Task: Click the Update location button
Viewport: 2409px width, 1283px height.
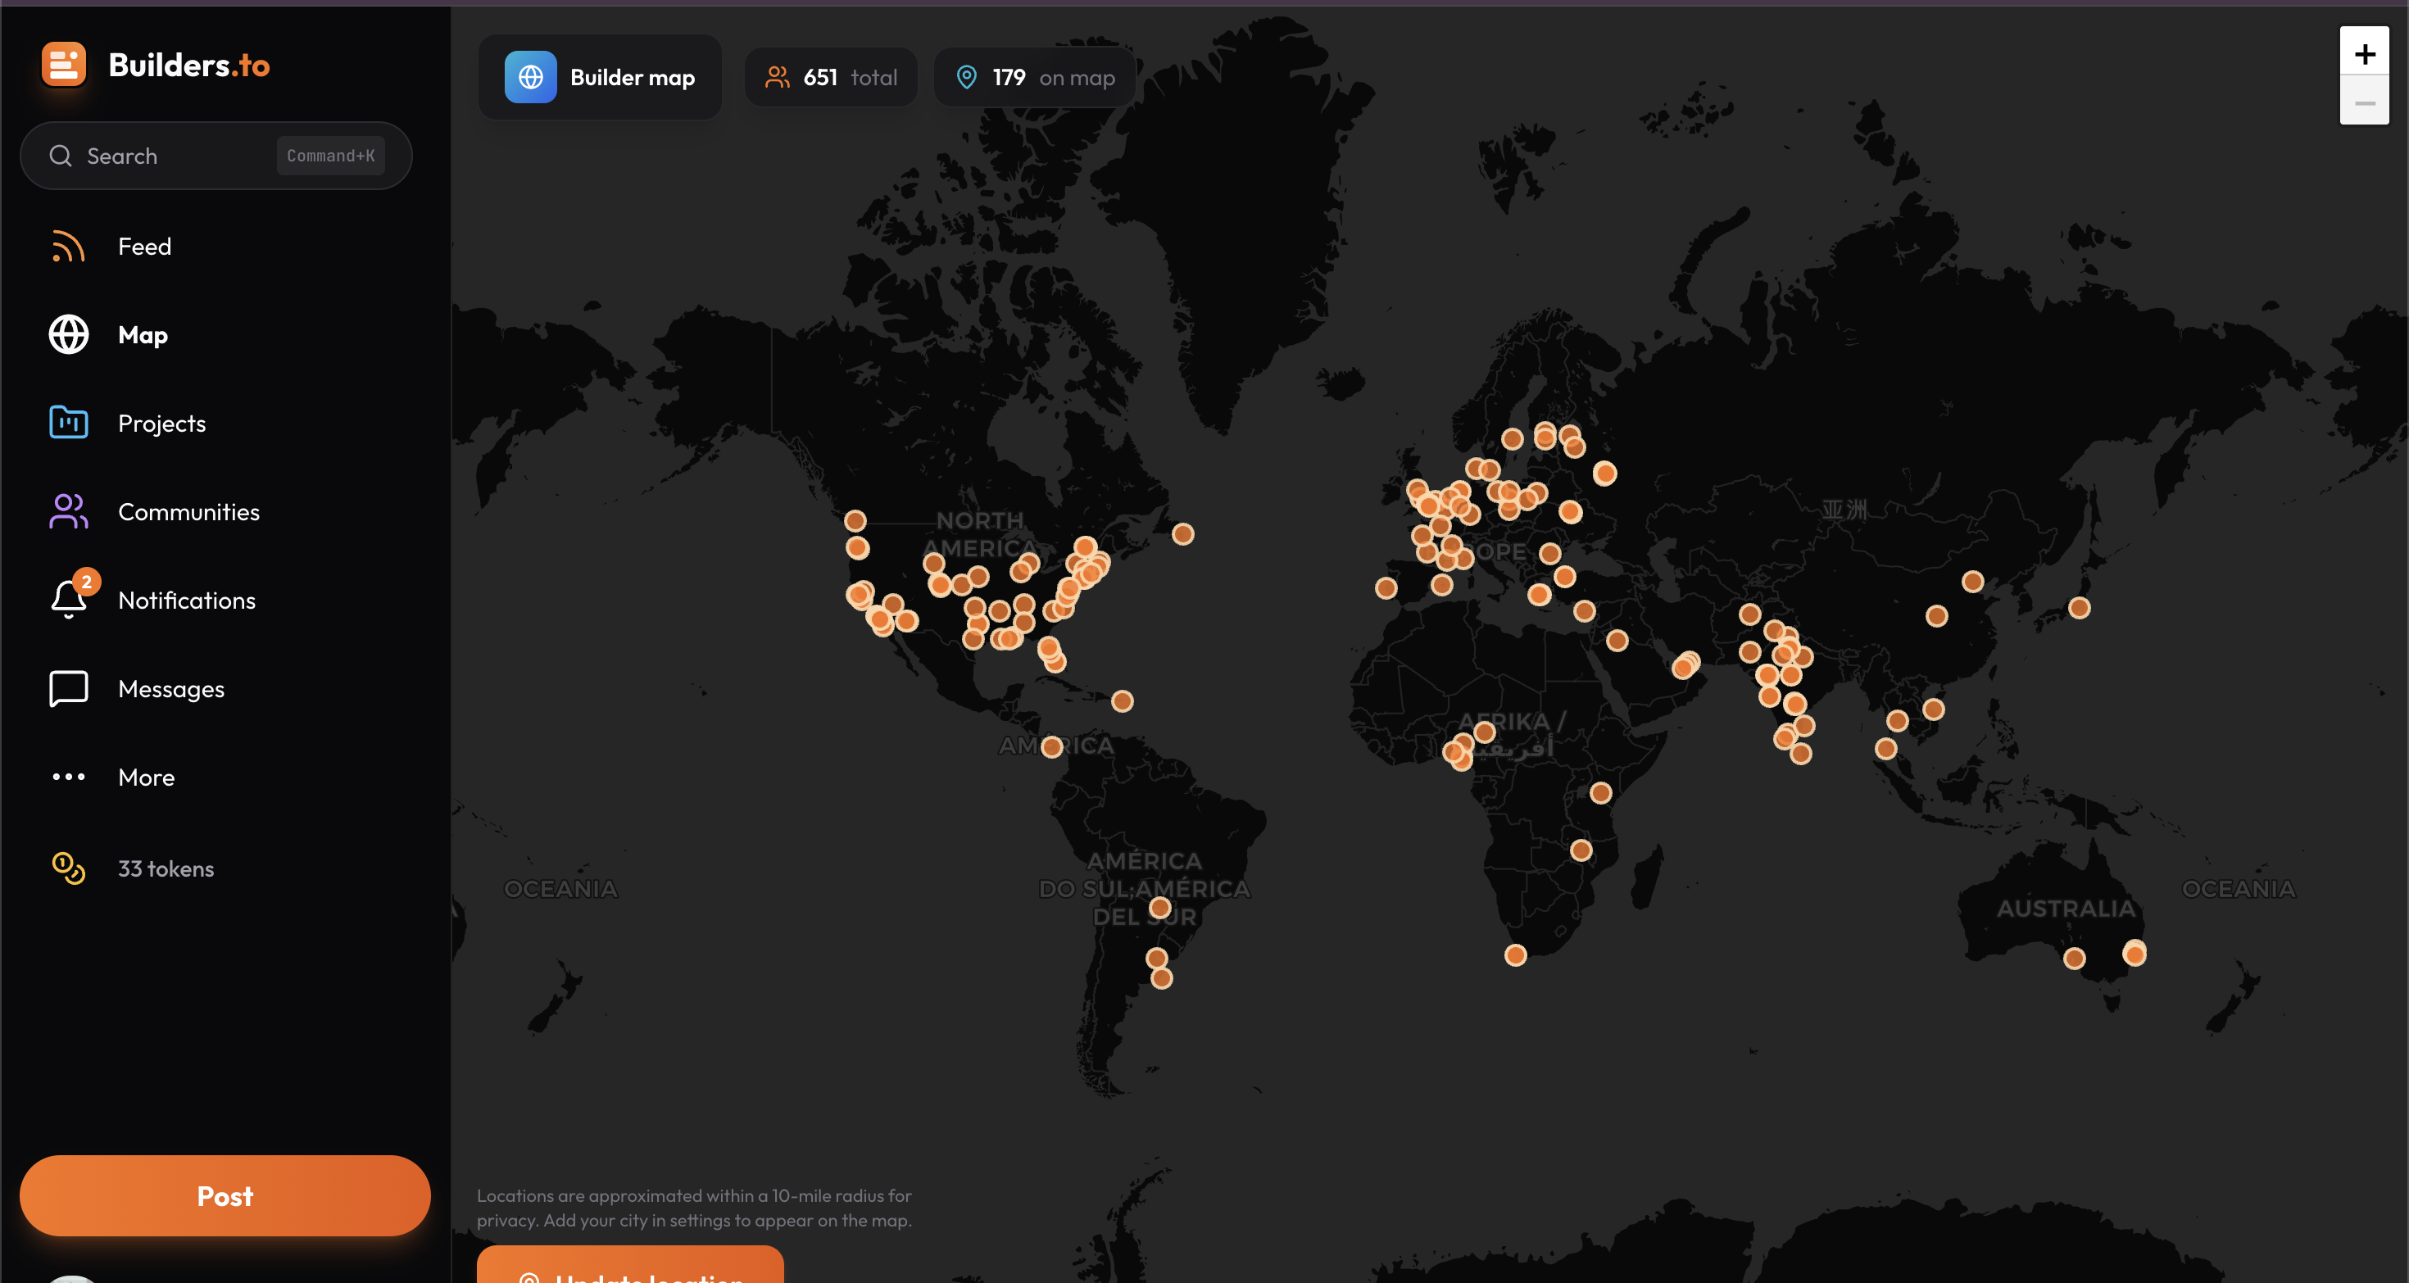Action: pos(629,1270)
